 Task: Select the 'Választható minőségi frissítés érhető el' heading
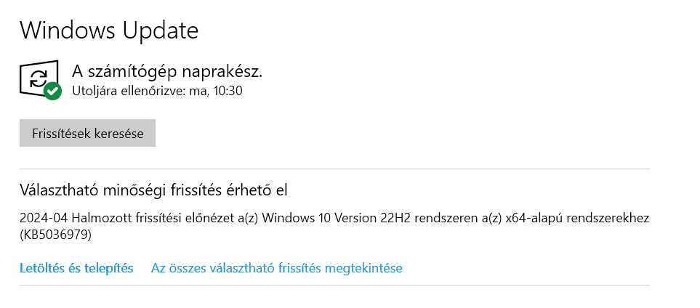pos(153,190)
